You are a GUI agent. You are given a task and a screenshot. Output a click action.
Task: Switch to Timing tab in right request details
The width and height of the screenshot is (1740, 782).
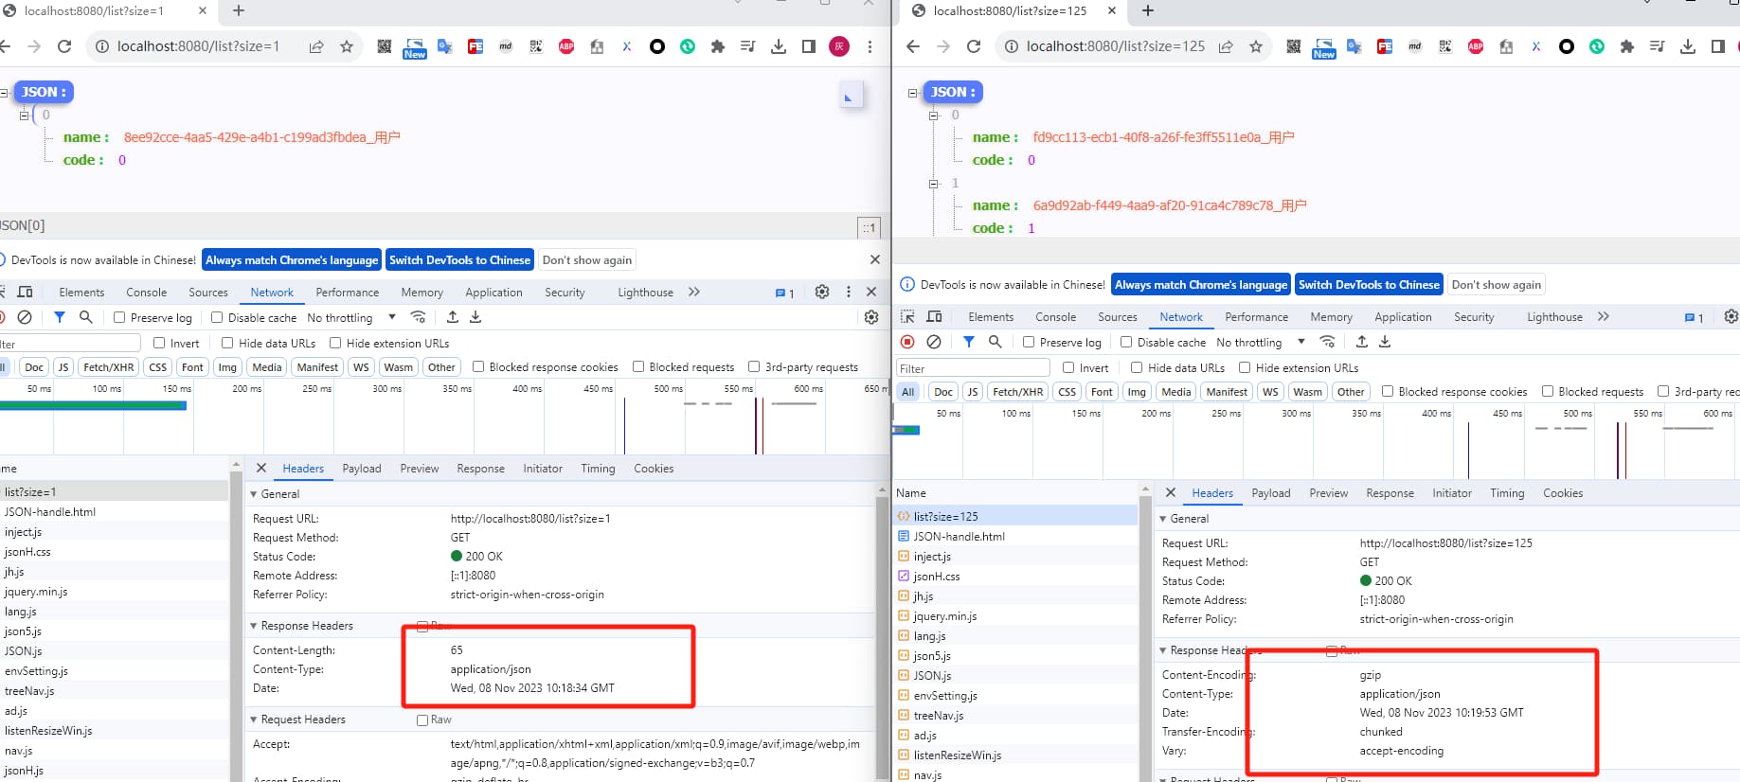pos(1507,493)
